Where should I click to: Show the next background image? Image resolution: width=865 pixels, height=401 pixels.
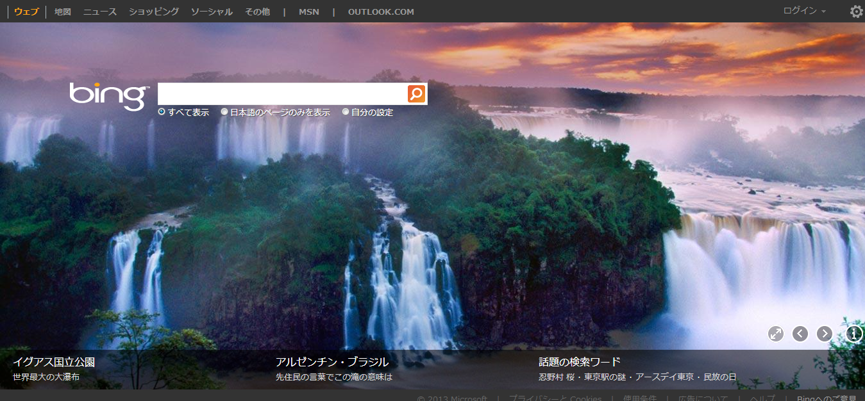pos(825,334)
